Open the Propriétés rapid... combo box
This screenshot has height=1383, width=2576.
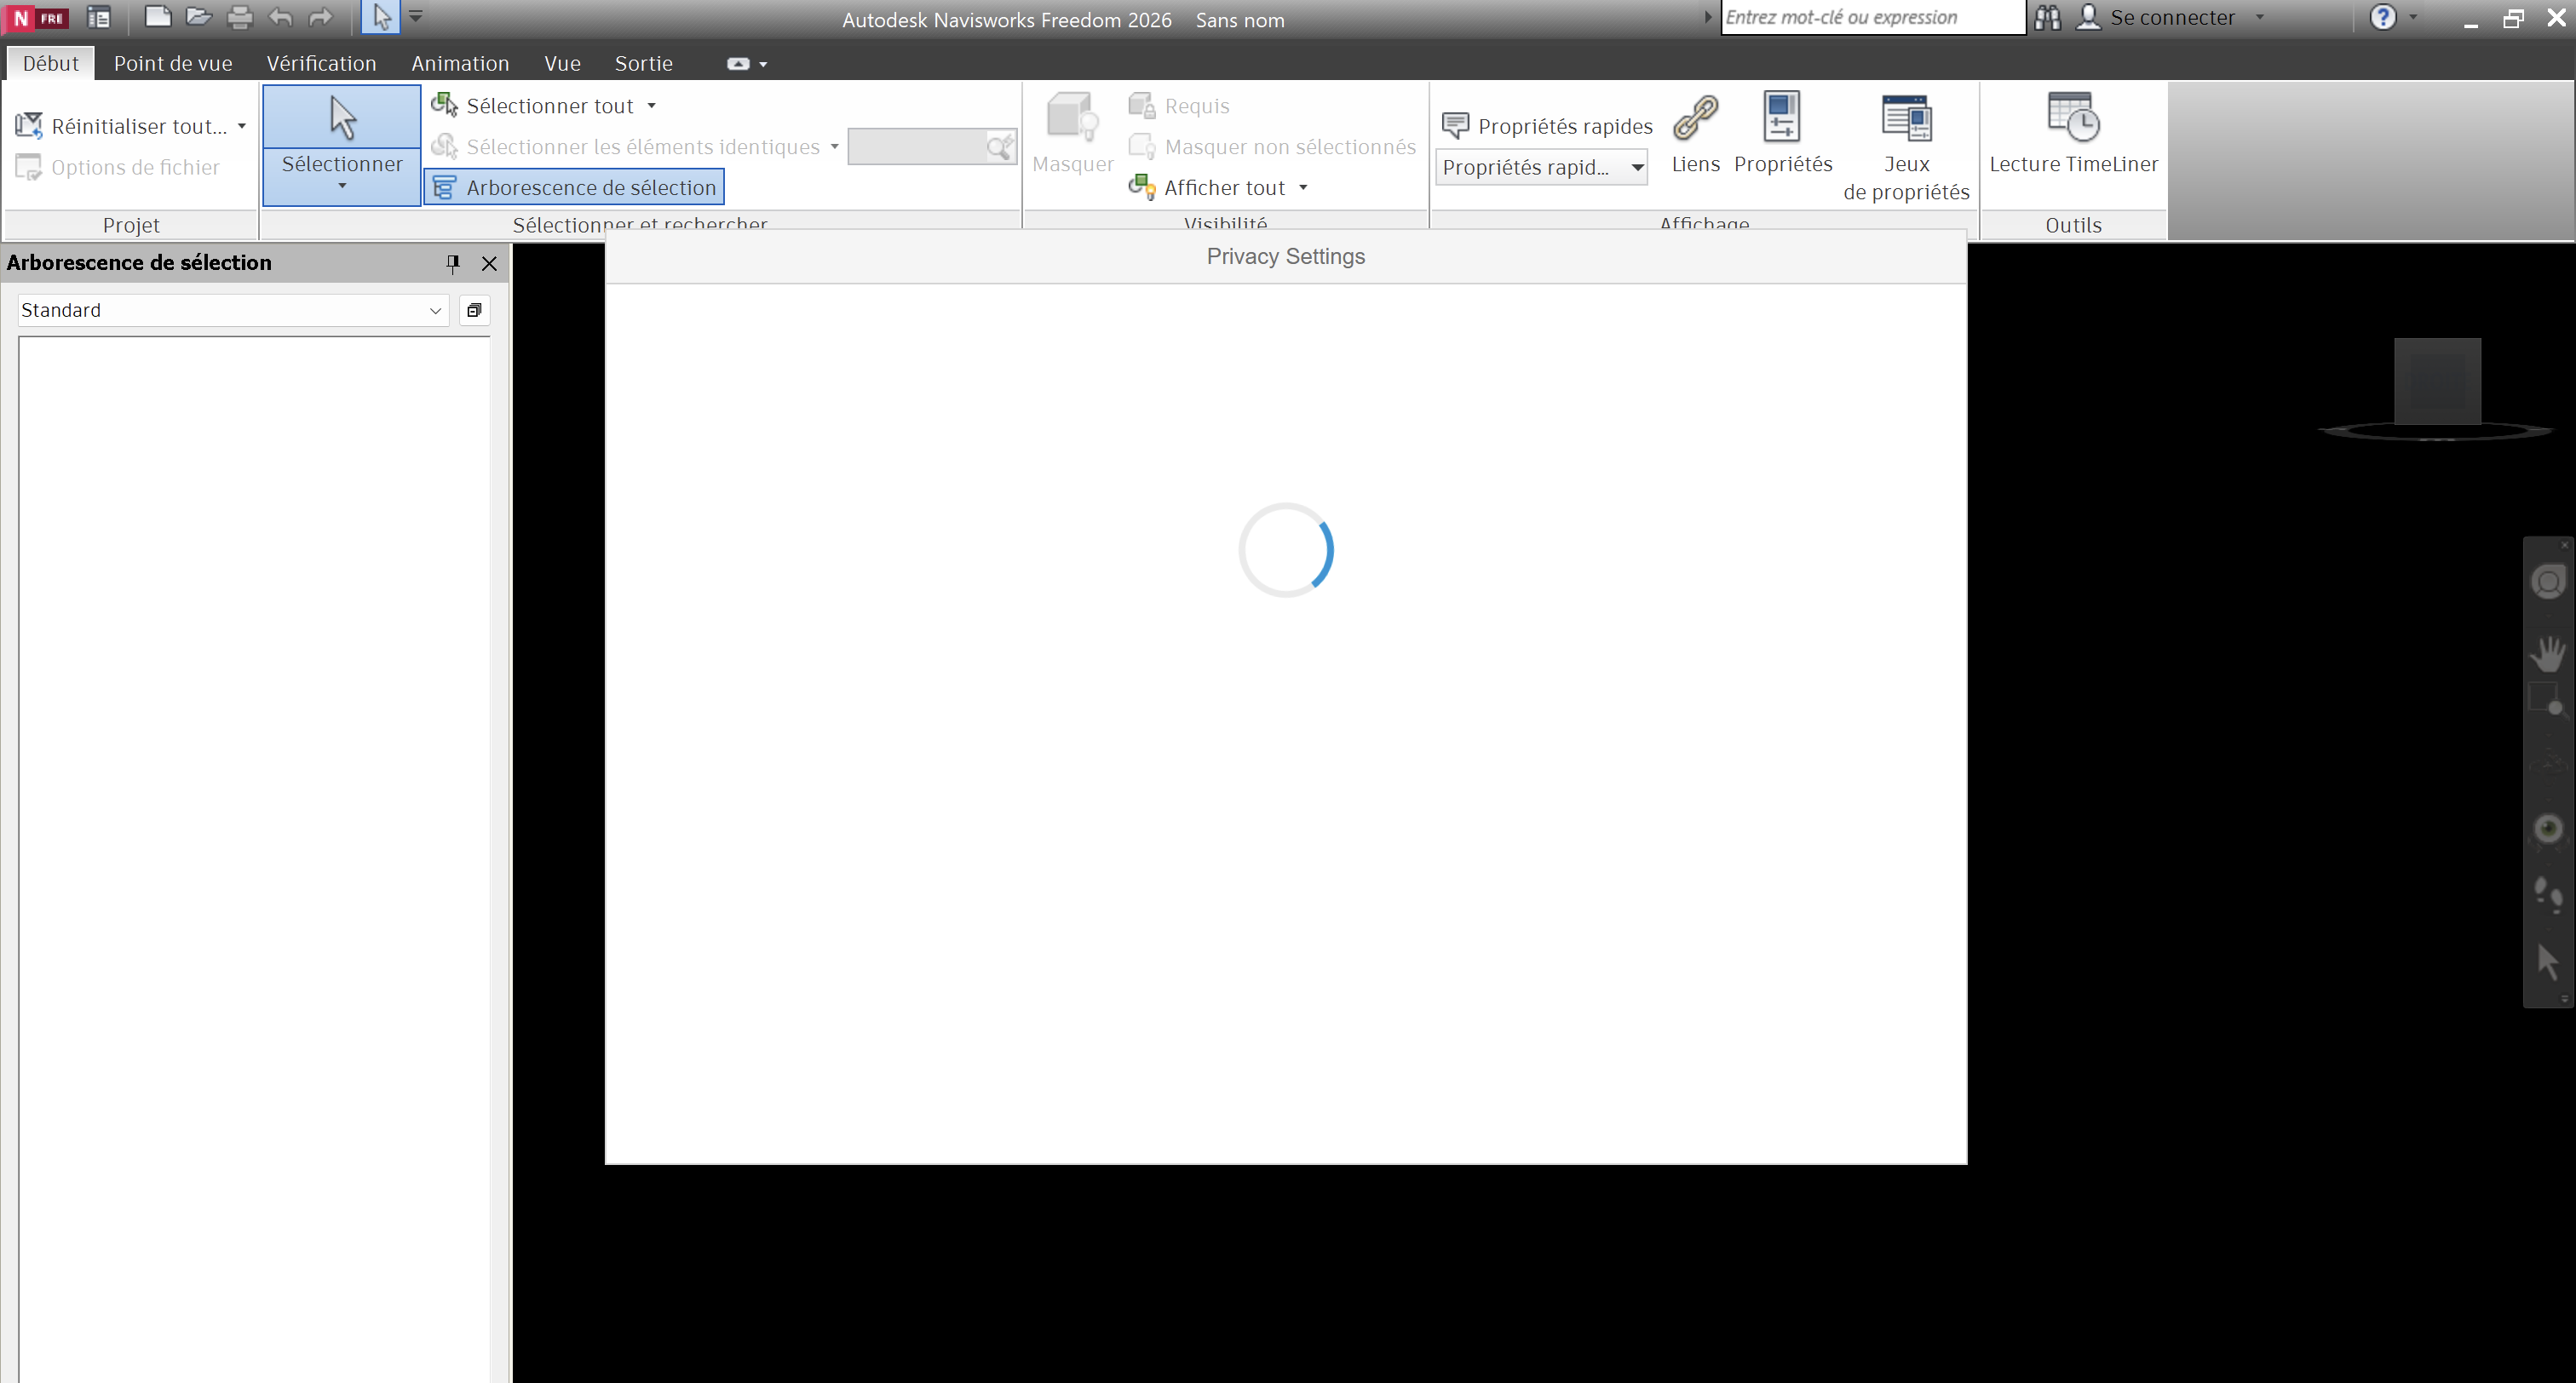click(x=1542, y=167)
